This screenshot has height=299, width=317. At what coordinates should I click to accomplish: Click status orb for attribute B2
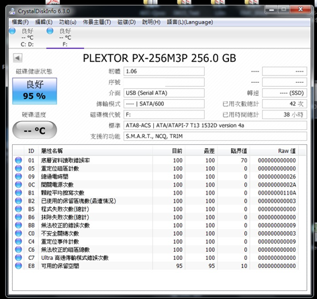tap(18, 201)
